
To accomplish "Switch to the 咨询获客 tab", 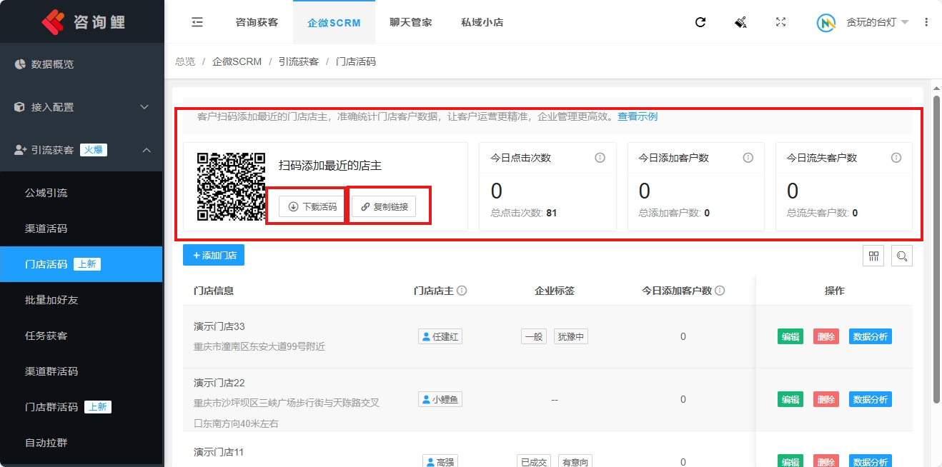I will [257, 22].
